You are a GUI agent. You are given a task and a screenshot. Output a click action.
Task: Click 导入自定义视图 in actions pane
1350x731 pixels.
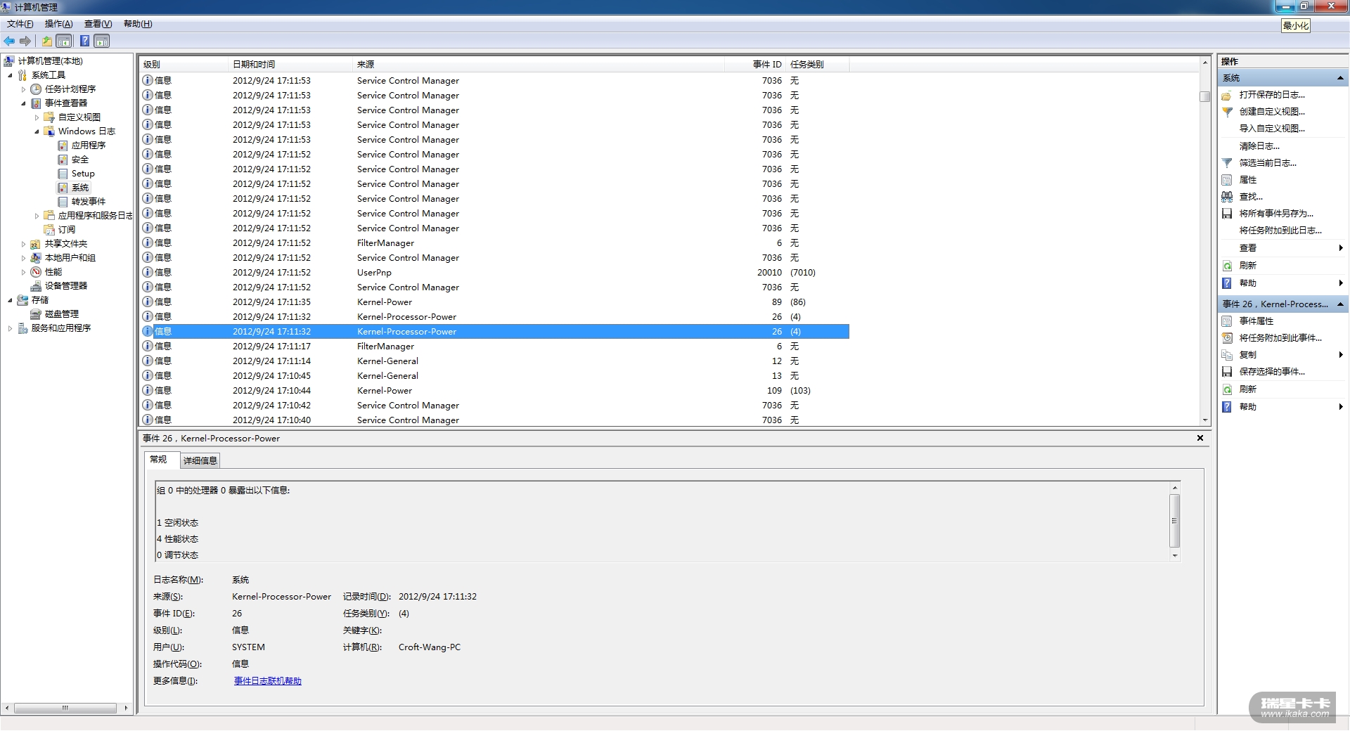1272,129
